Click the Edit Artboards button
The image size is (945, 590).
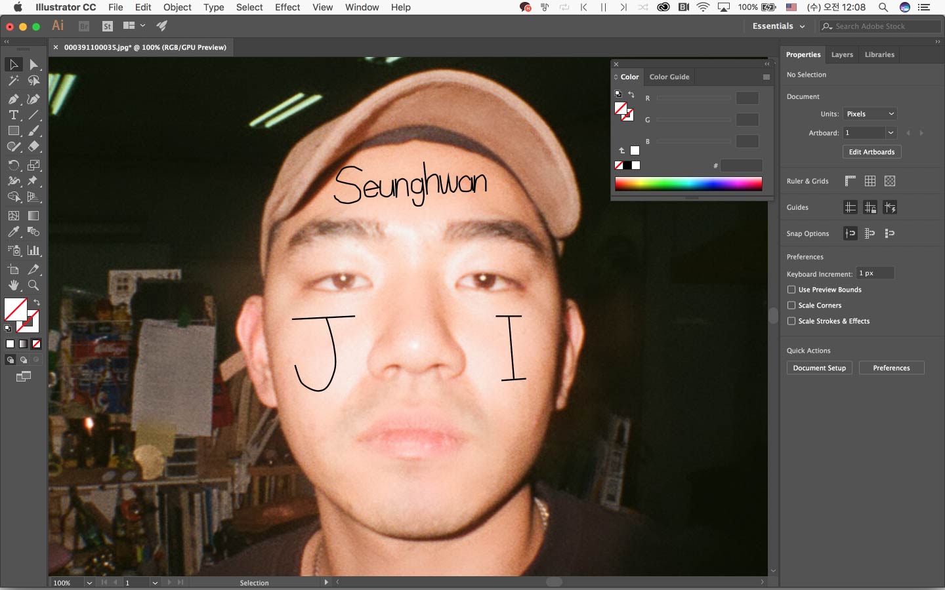pyautogui.click(x=871, y=151)
